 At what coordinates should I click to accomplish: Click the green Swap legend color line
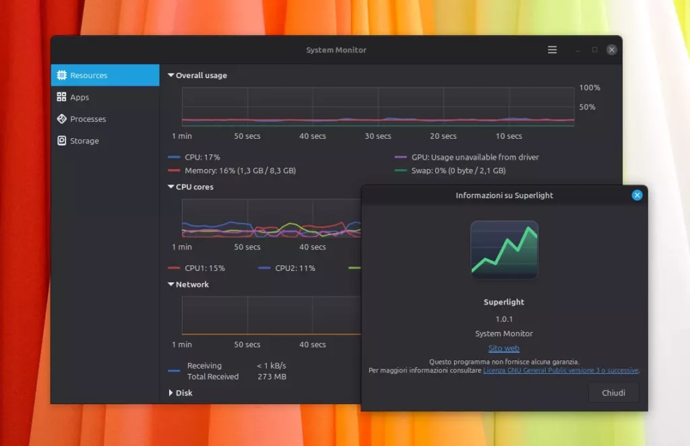tap(400, 170)
